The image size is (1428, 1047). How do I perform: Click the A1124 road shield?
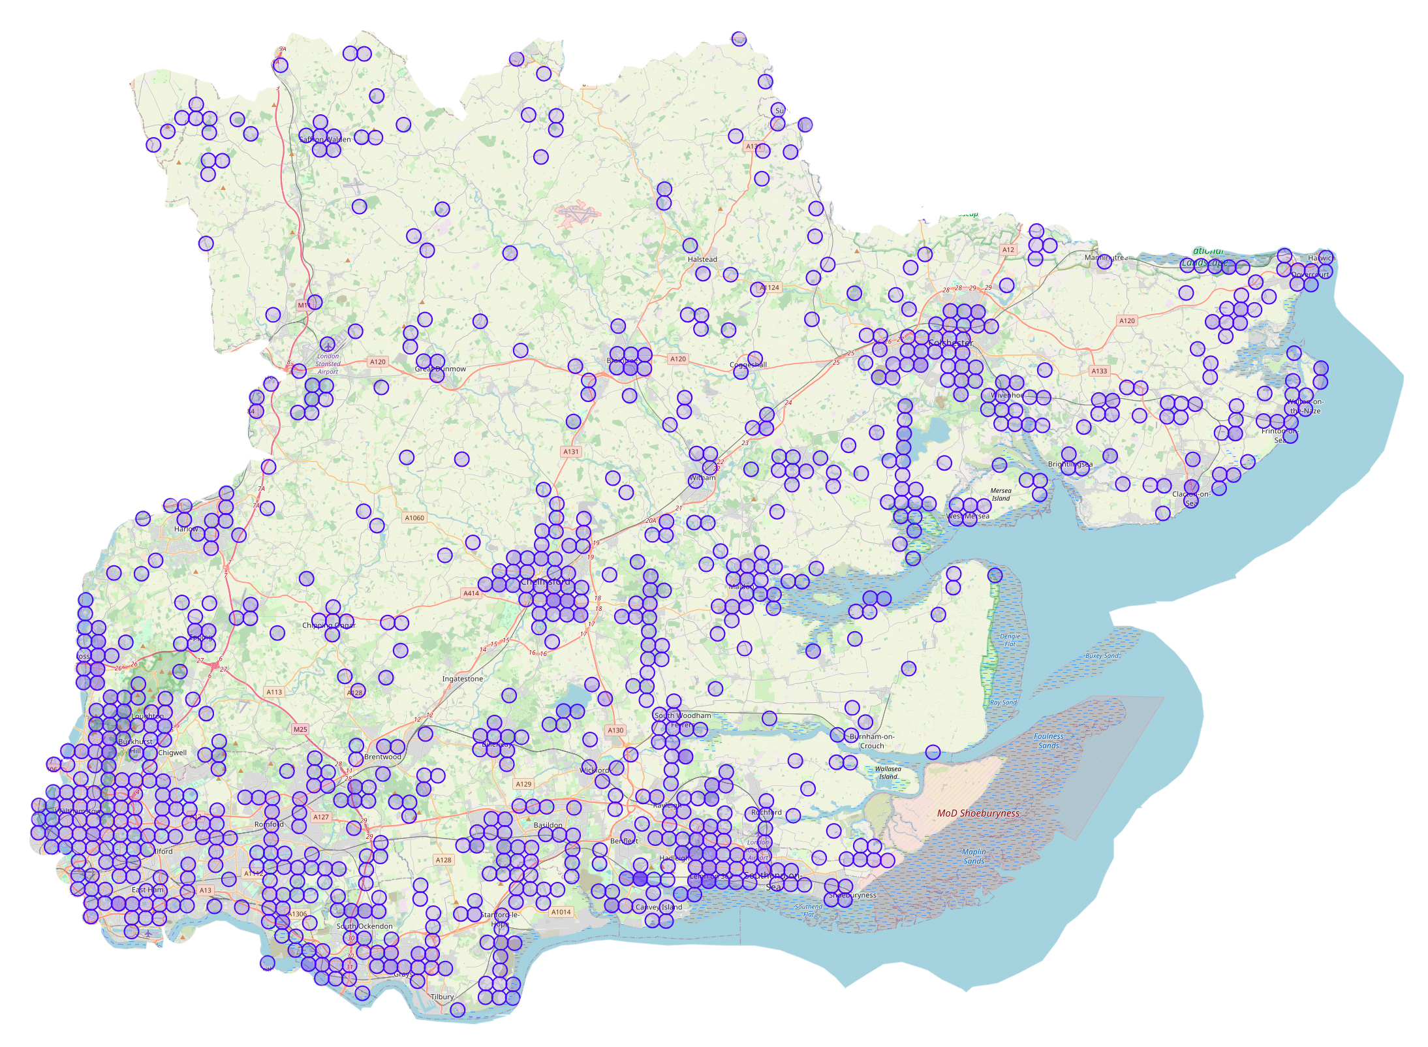770,287
